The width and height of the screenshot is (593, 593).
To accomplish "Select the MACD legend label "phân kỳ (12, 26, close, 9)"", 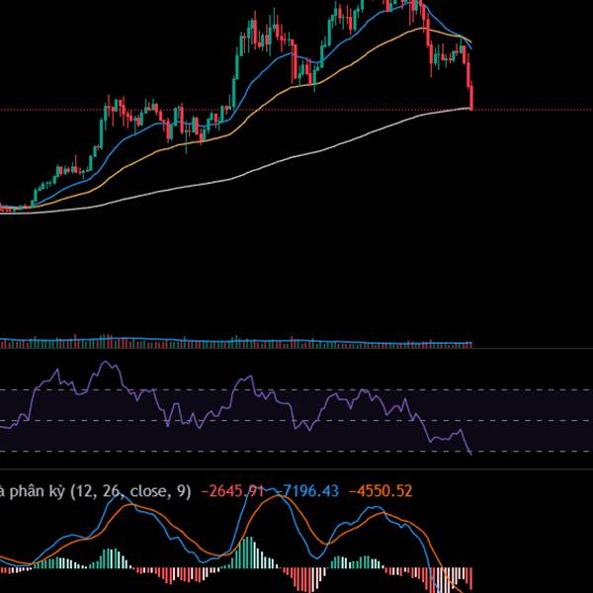I will coord(100,491).
